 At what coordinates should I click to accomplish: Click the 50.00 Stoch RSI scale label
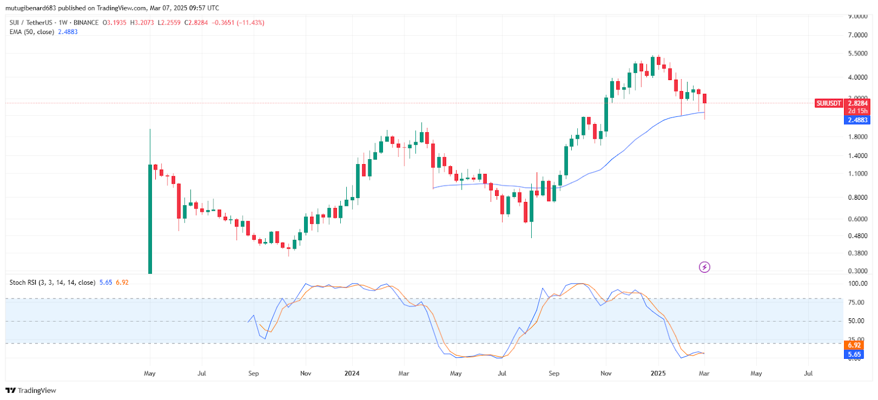pyautogui.click(x=856, y=321)
